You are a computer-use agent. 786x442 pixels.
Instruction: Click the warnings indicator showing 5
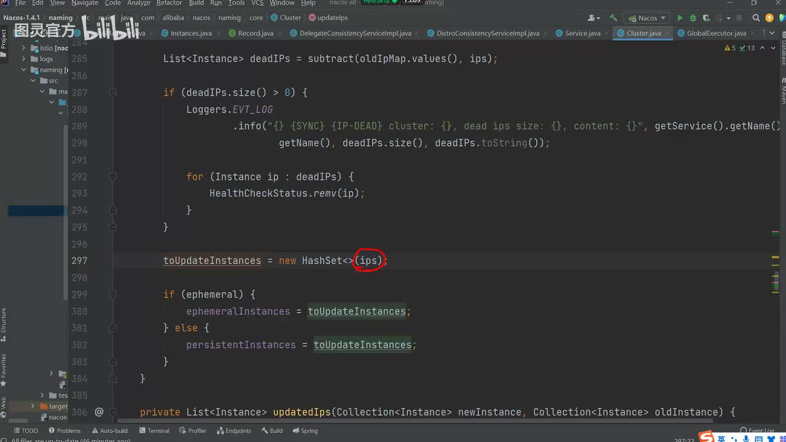[730, 48]
